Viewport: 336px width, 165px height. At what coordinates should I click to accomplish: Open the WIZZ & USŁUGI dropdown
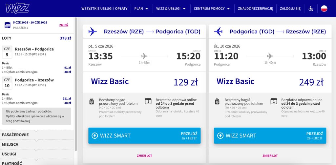(x=171, y=9)
